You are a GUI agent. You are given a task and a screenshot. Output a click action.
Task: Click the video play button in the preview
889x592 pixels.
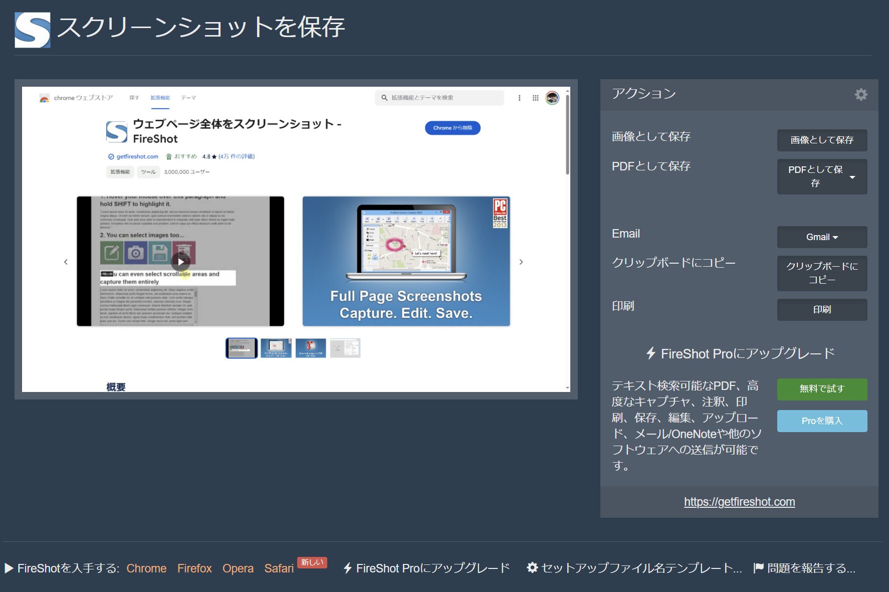[181, 262]
